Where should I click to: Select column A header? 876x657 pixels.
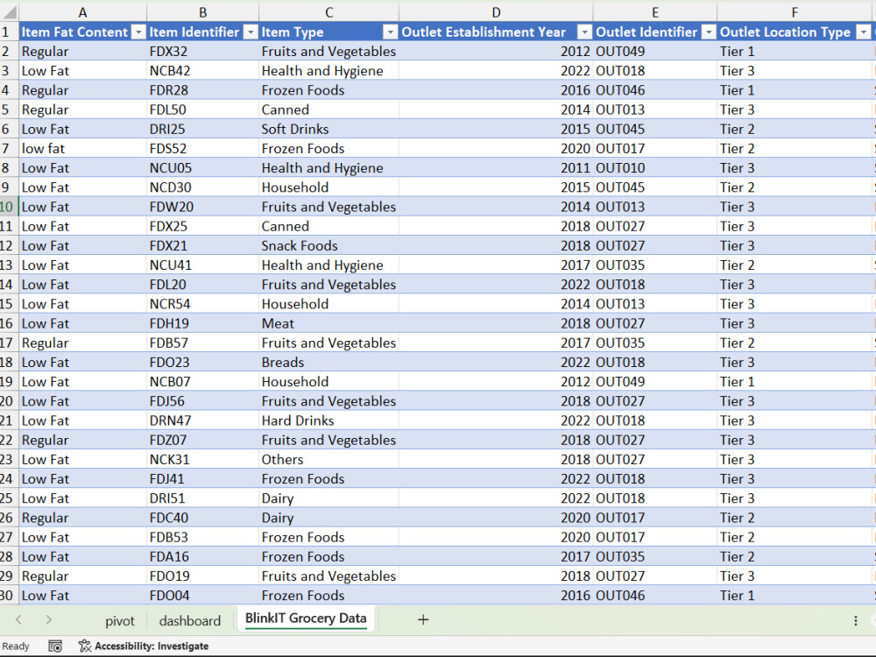(x=82, y=12)
